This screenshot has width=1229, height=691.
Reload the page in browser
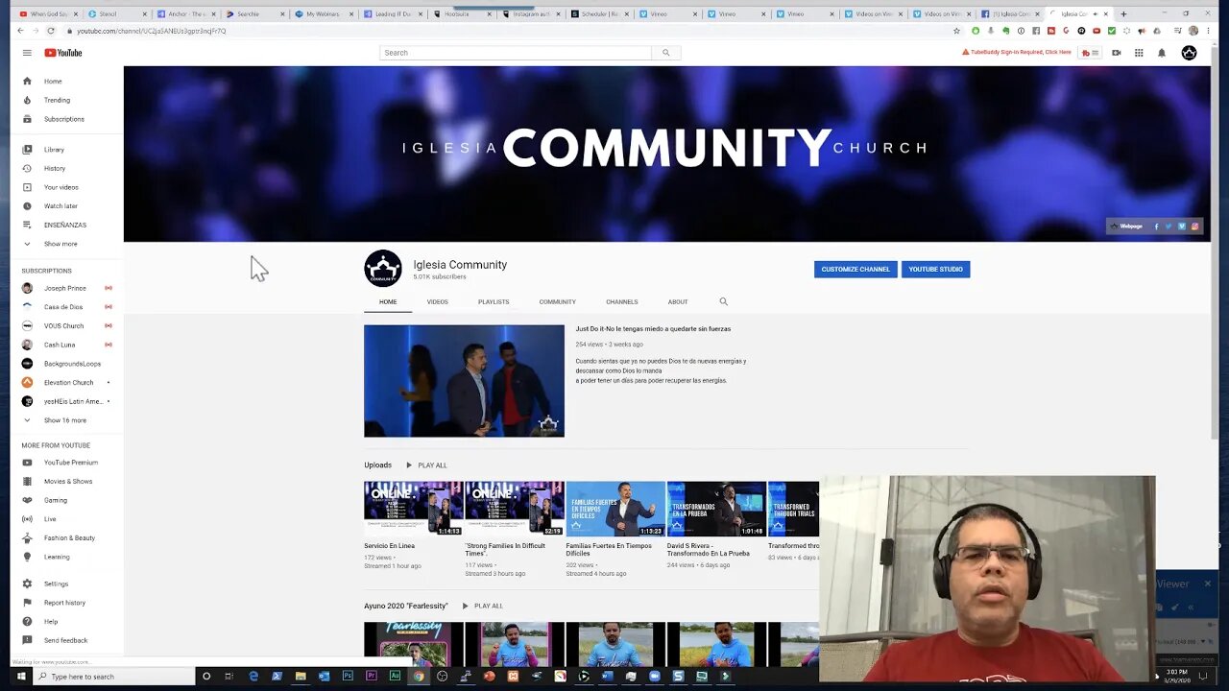pyautogui.click(x=51, y=31)
